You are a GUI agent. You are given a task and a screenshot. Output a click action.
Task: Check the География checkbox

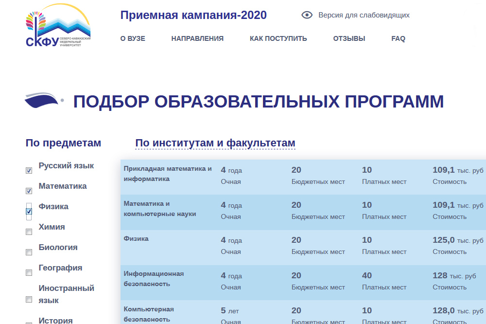point(29,273)
